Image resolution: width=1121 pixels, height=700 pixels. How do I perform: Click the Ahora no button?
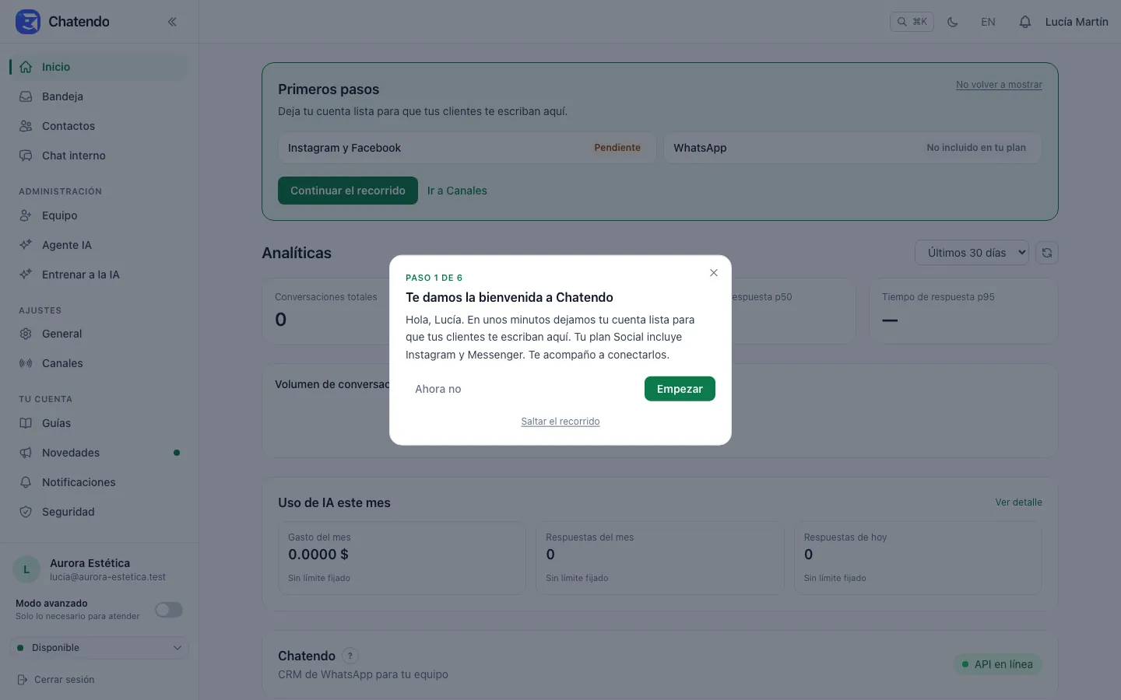[438, 389]
